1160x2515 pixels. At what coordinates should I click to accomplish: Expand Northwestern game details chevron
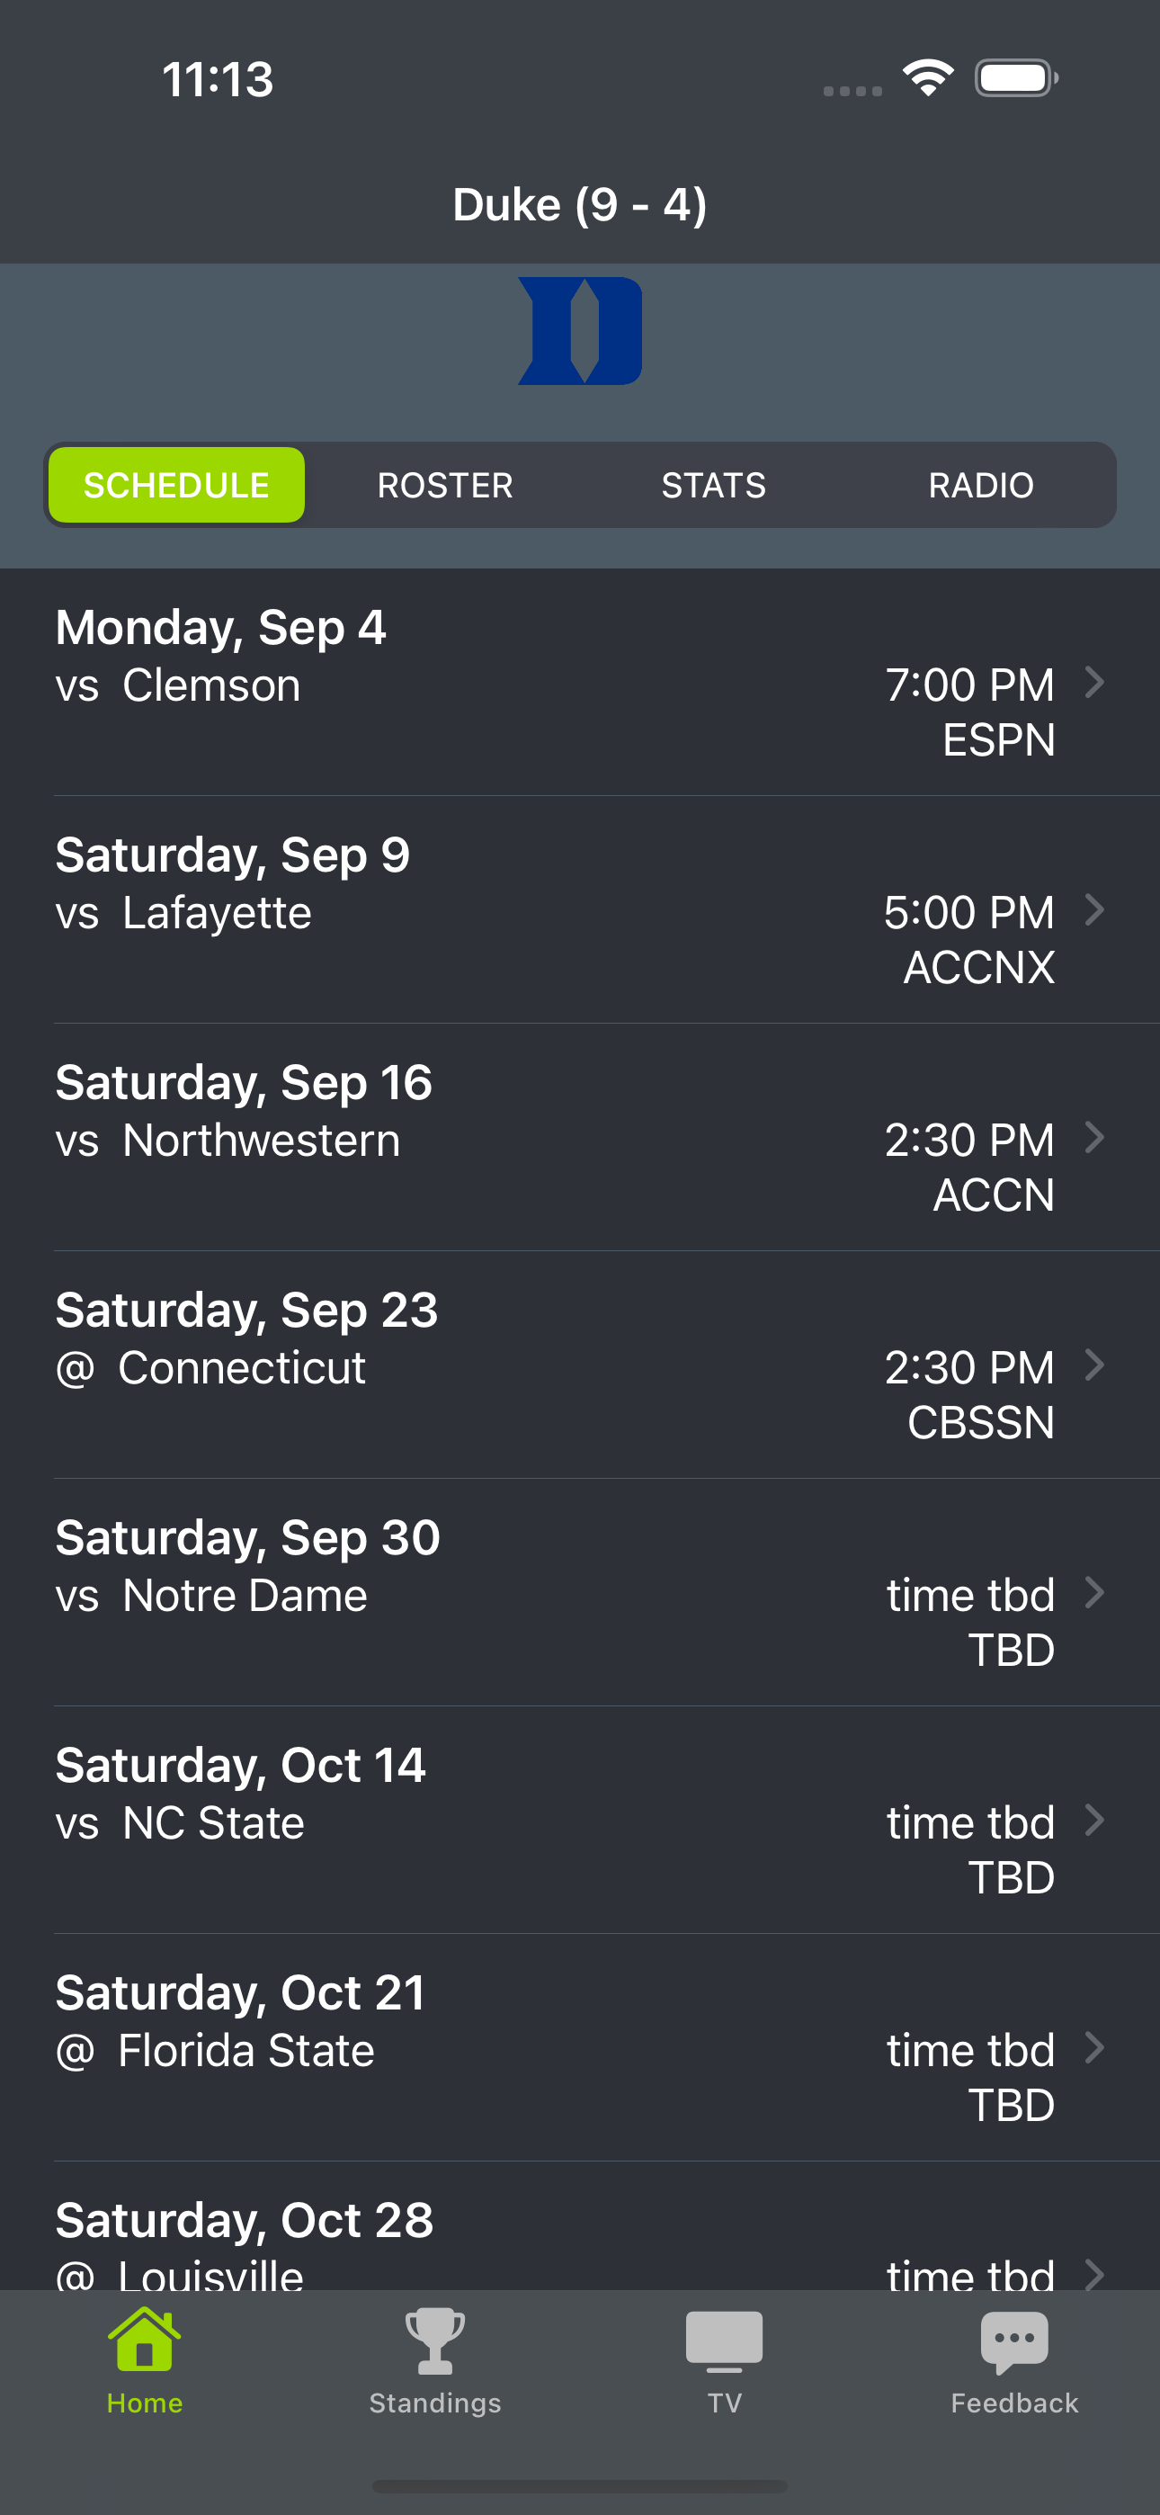(1094, 1136)
